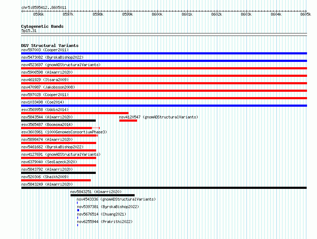Open nsv4120547 (gnomADStructuralVariants) label
Viewport: 317px width, 239px height.
(158, 117)
